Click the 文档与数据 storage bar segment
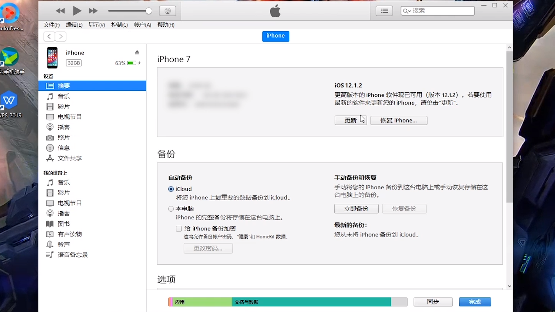Viewport: 555px width, 312px height. 311,302
